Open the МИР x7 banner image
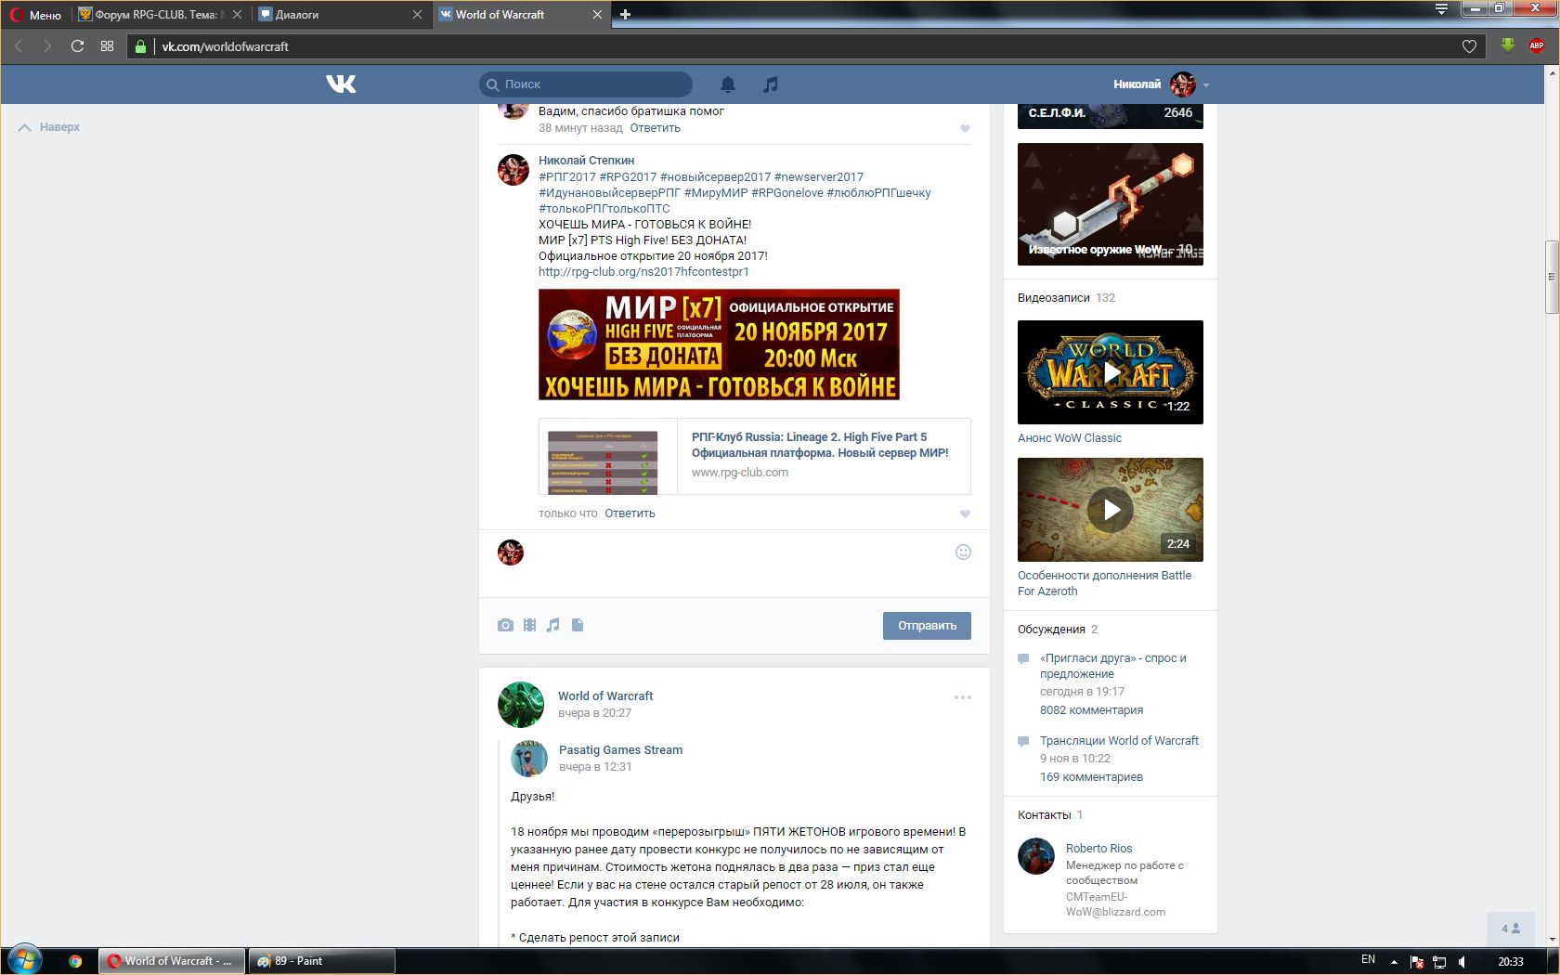The height and width of the screenshot is (975, 1560). [x=719, y=344]
